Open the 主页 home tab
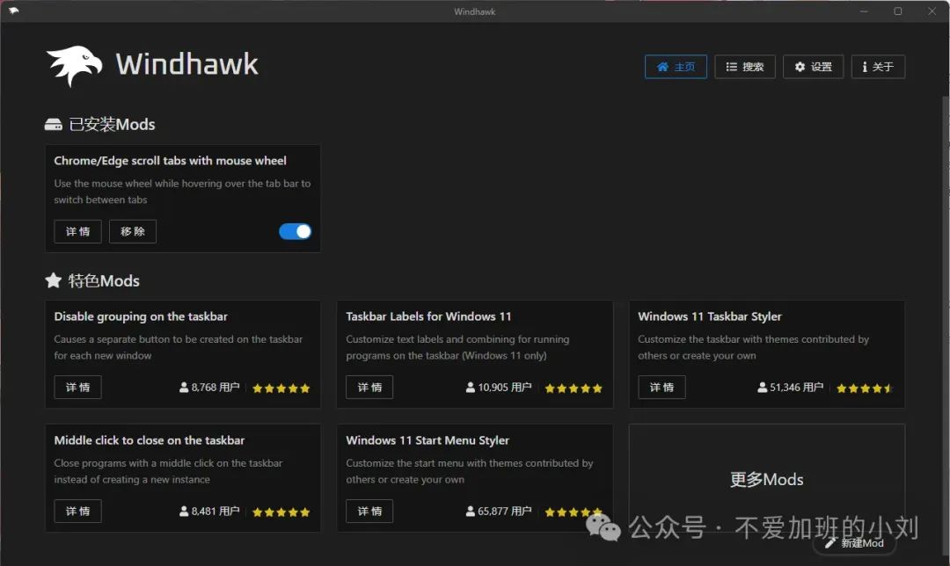 [676, 67]
